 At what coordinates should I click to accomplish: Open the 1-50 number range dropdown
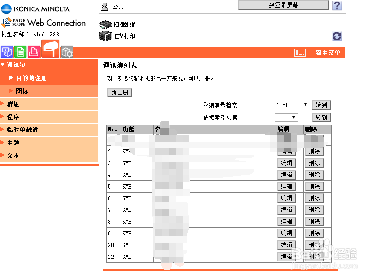click(x=292, y=104)
